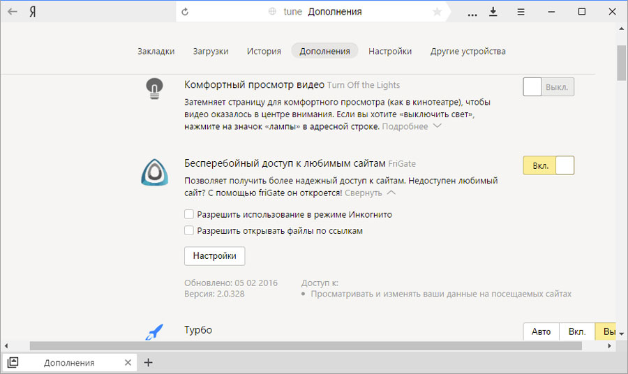
Task: Click the FriGate extension icon
Action: [x=154, y=172]
